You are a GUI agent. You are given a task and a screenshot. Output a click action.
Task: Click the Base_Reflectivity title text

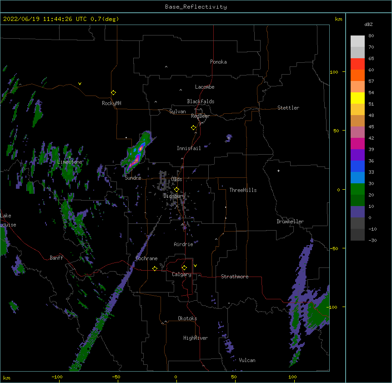[196, 7]
